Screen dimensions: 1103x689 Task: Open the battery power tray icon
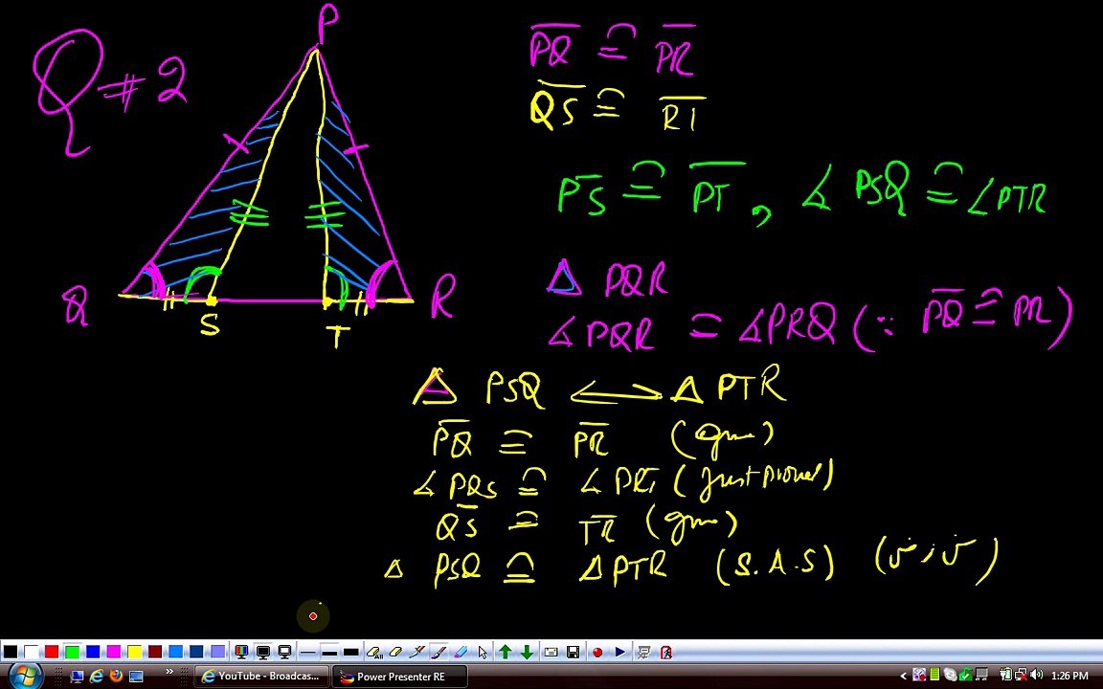1005,675
